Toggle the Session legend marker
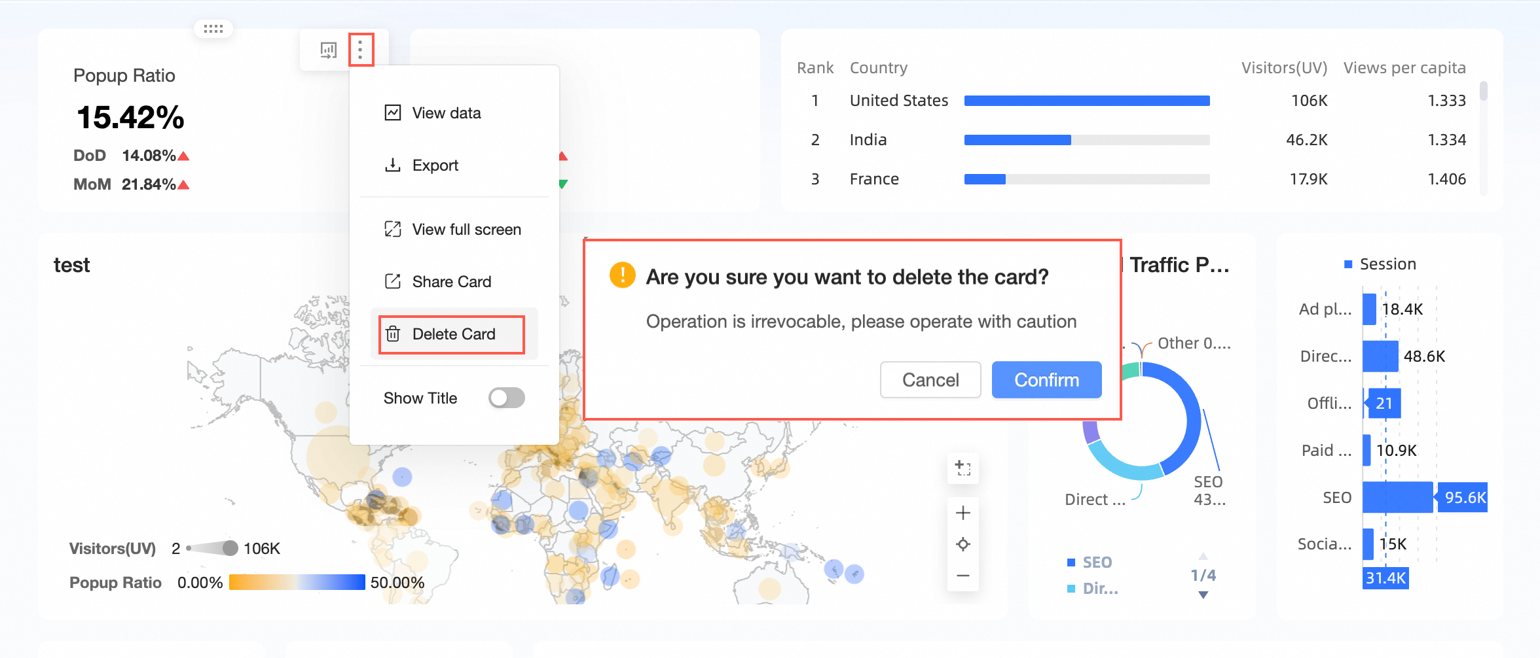The width and height of the screenshot is (1540, 658). click(1348, 264)
